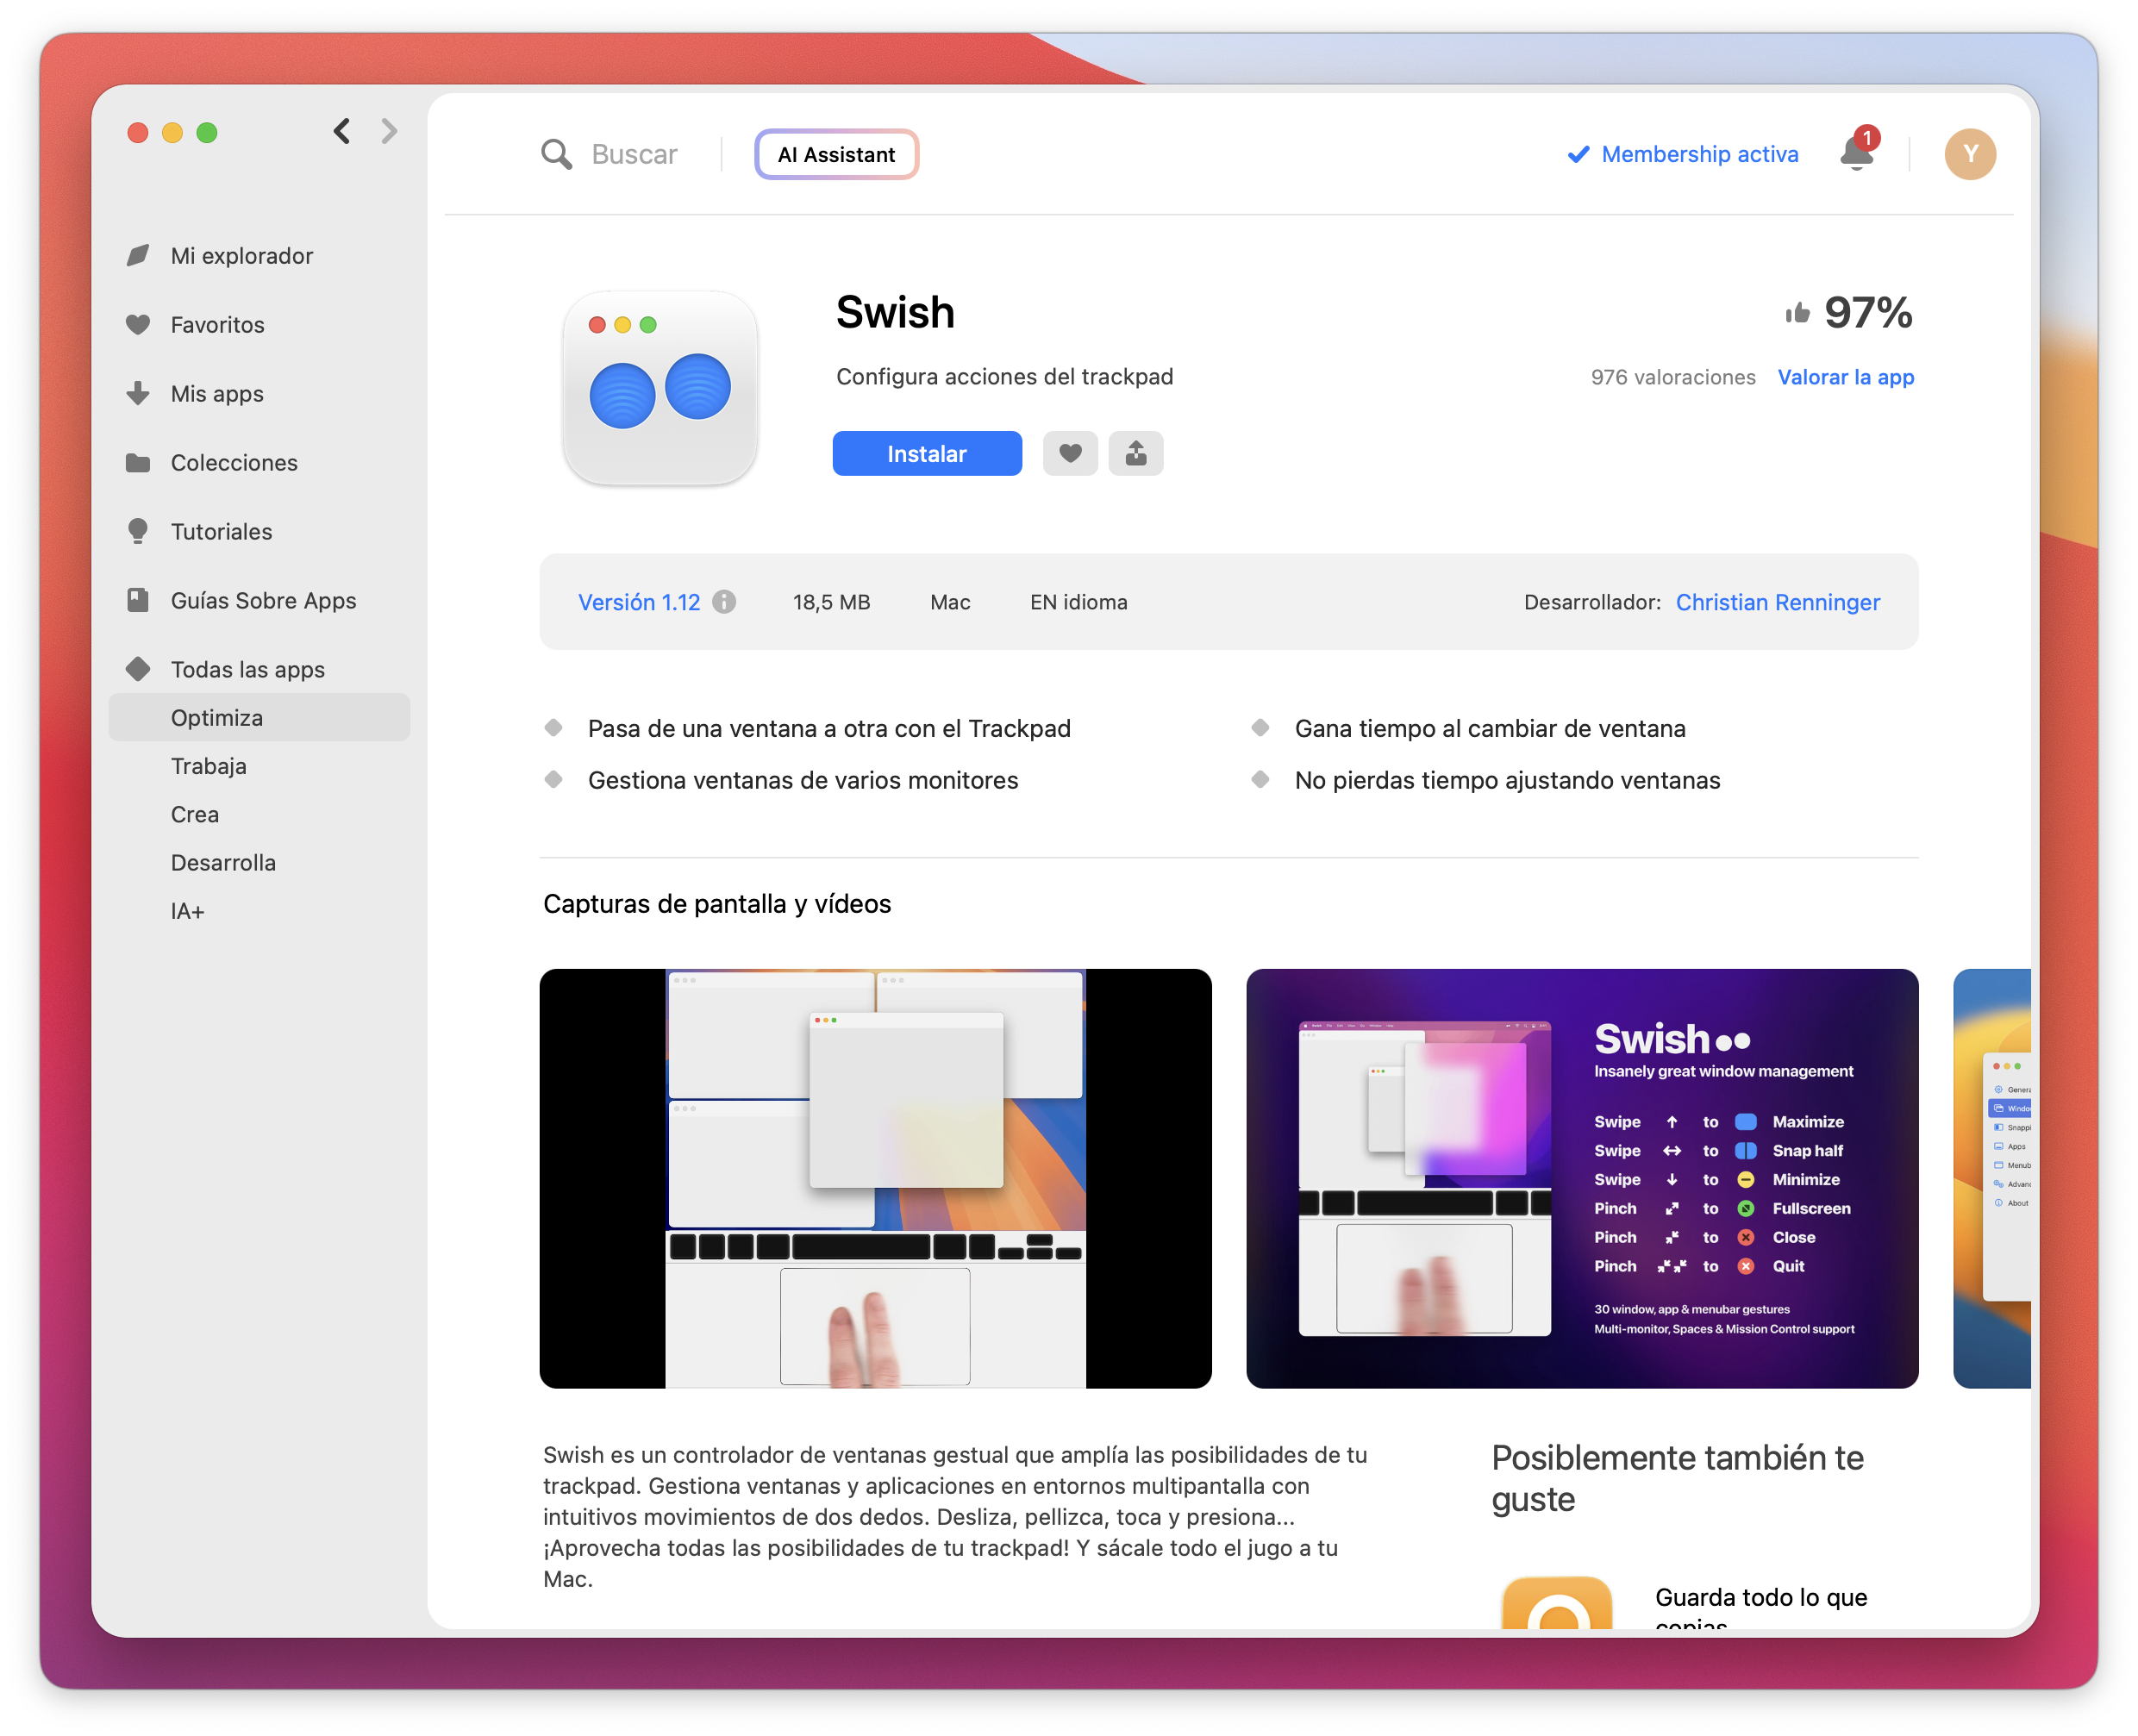Screen dimensions: 2138x1736
Task: Add Swish to favorites with heart button
Action: tap(1070, 453)
